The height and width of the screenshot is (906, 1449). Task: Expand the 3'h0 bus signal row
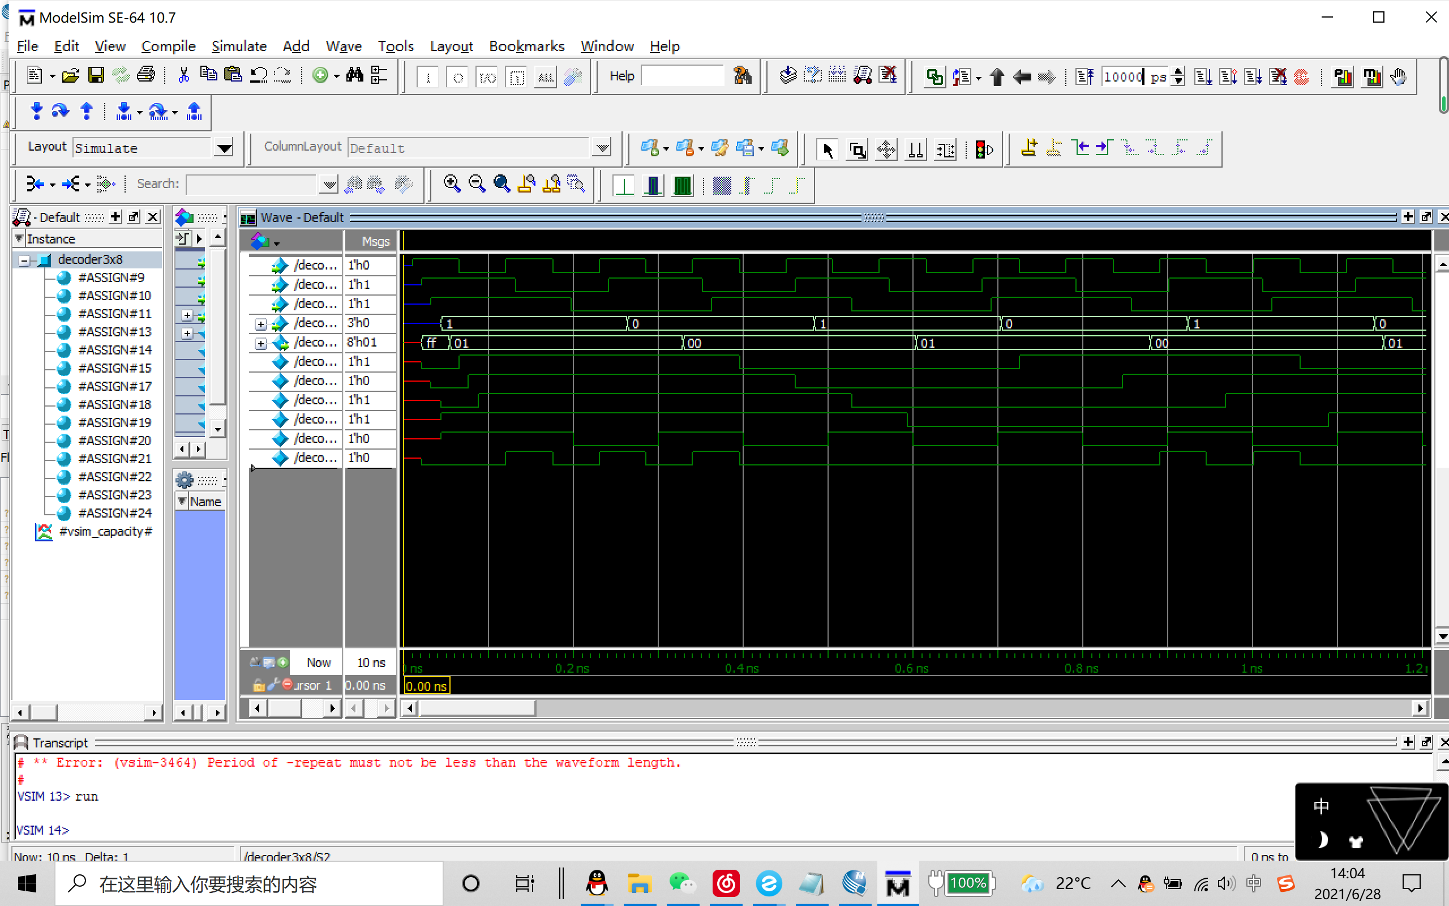click(261, 324)
